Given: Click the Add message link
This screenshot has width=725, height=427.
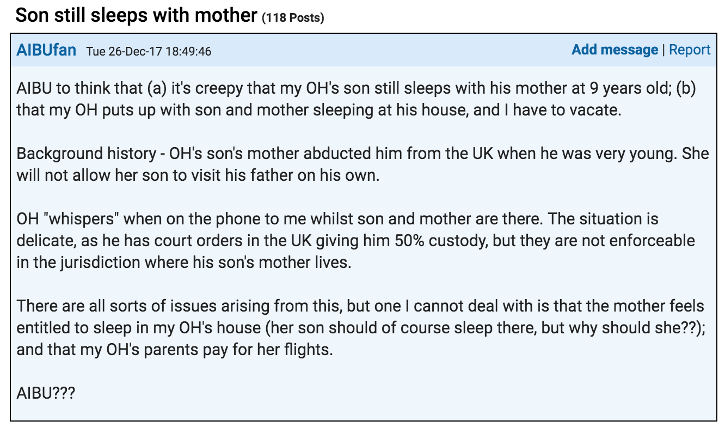Looking at the screenshot, I should (615, 50).
